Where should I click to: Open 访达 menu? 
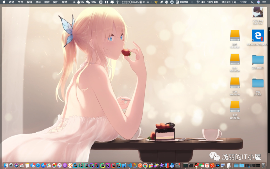coord(11,2)
